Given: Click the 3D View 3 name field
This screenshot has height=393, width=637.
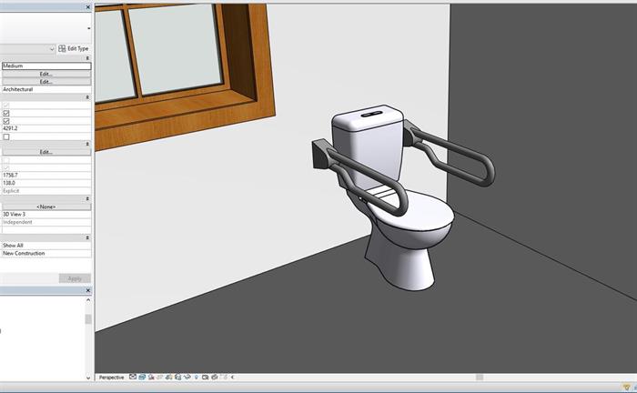Looking at the screenshot, I should click(45, 215).
